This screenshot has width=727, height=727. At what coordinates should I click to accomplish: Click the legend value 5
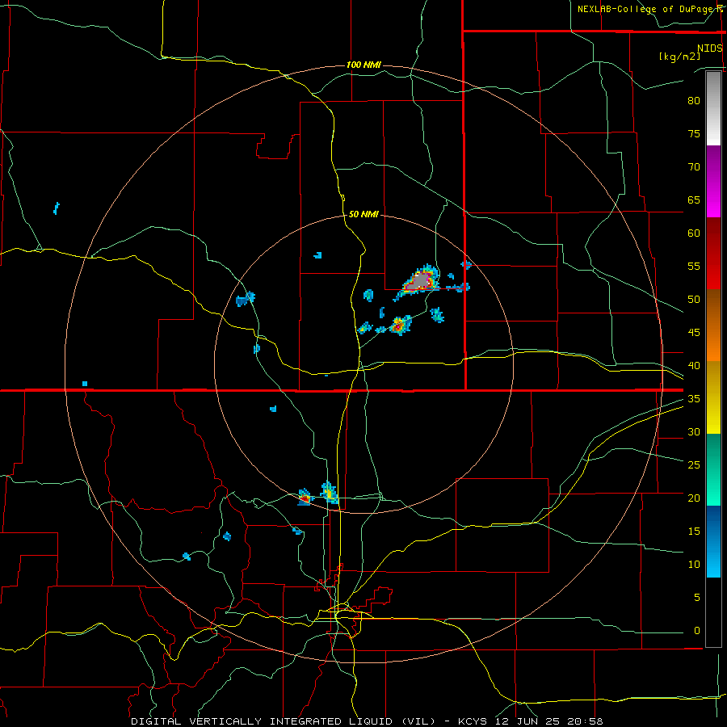click(696, 597)
